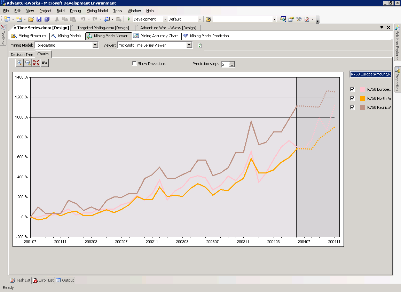401x292 pixels.
Task: Save the current file with the floppy icon
Action: 39,19
